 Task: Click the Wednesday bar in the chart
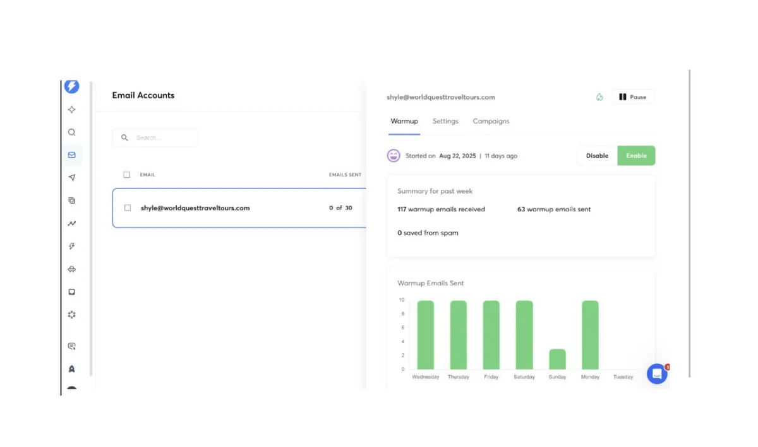point(426,335)
